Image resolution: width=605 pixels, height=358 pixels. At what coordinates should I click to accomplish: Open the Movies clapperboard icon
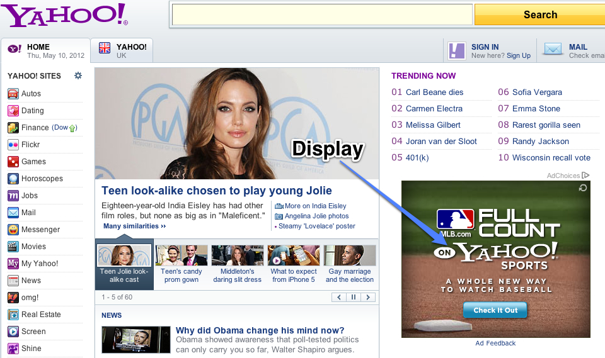(x=13, y=246)
